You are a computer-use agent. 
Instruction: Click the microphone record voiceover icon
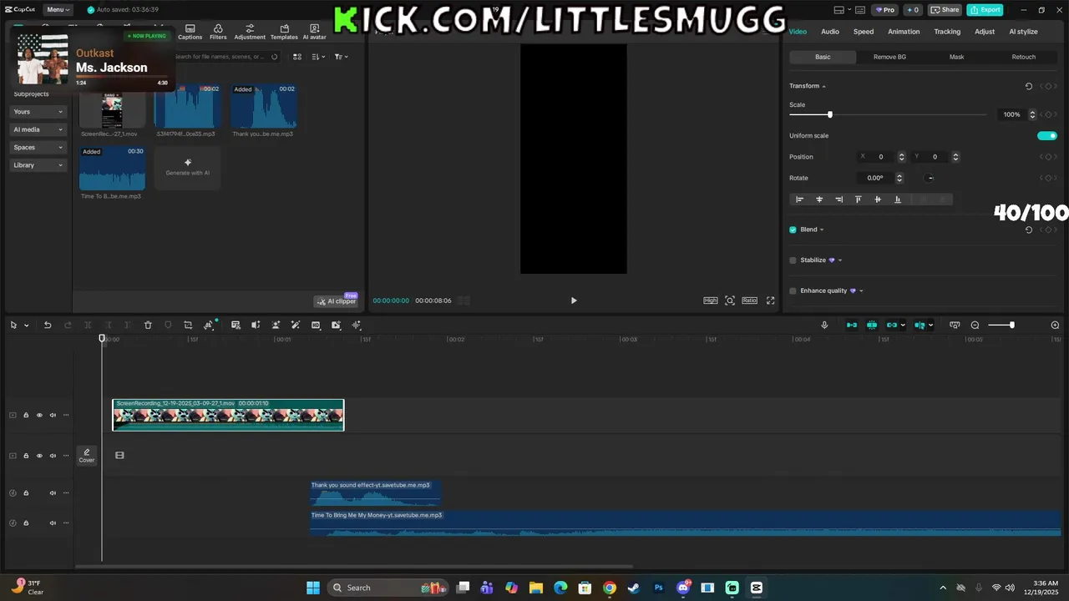pyautogui.click(x=824, y=325)
